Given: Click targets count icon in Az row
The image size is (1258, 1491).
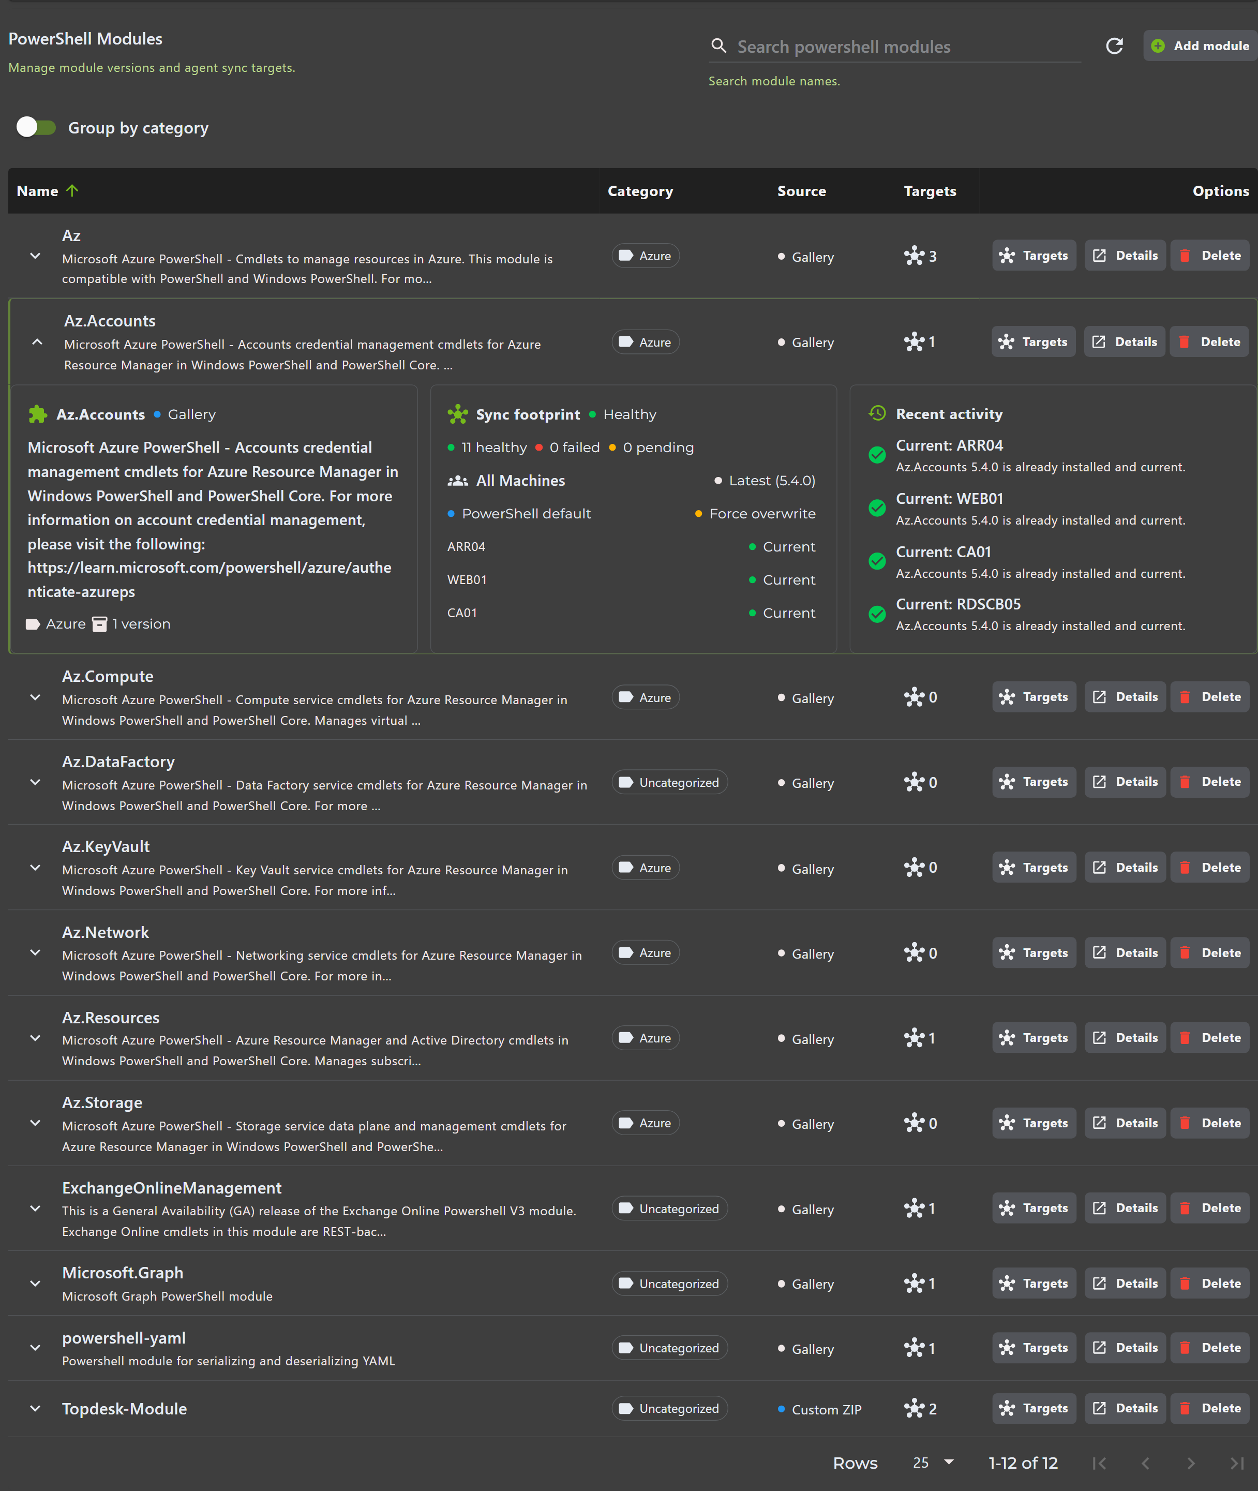Looking at the screenshot, I should [914, 256].
